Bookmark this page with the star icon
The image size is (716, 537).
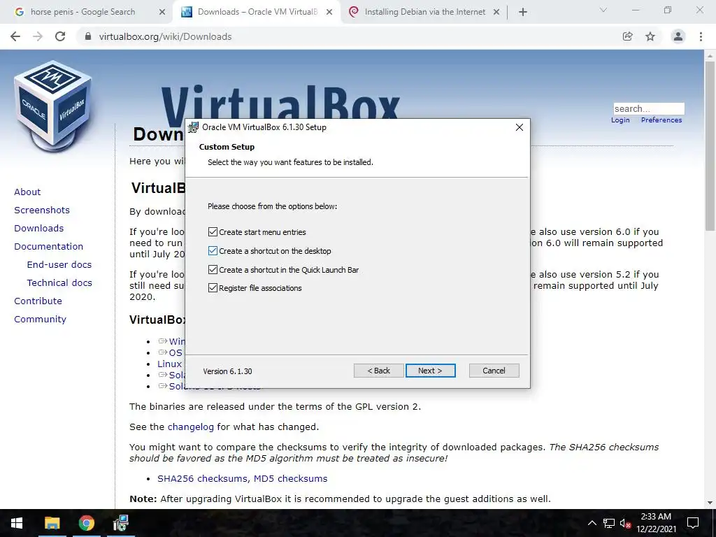tap(650, 36)
